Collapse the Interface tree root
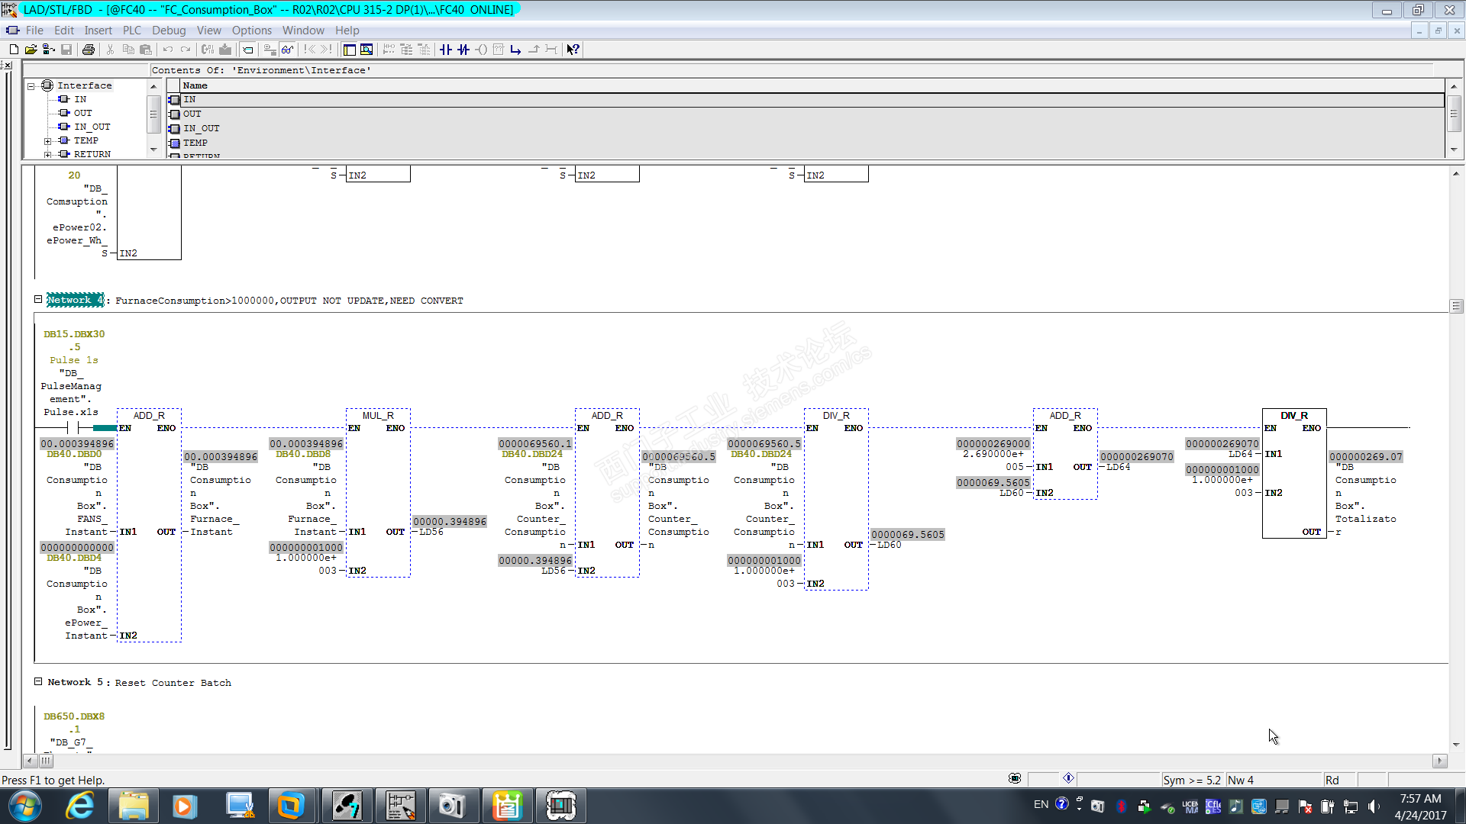The image size is (1466, 824). (31, 86)
